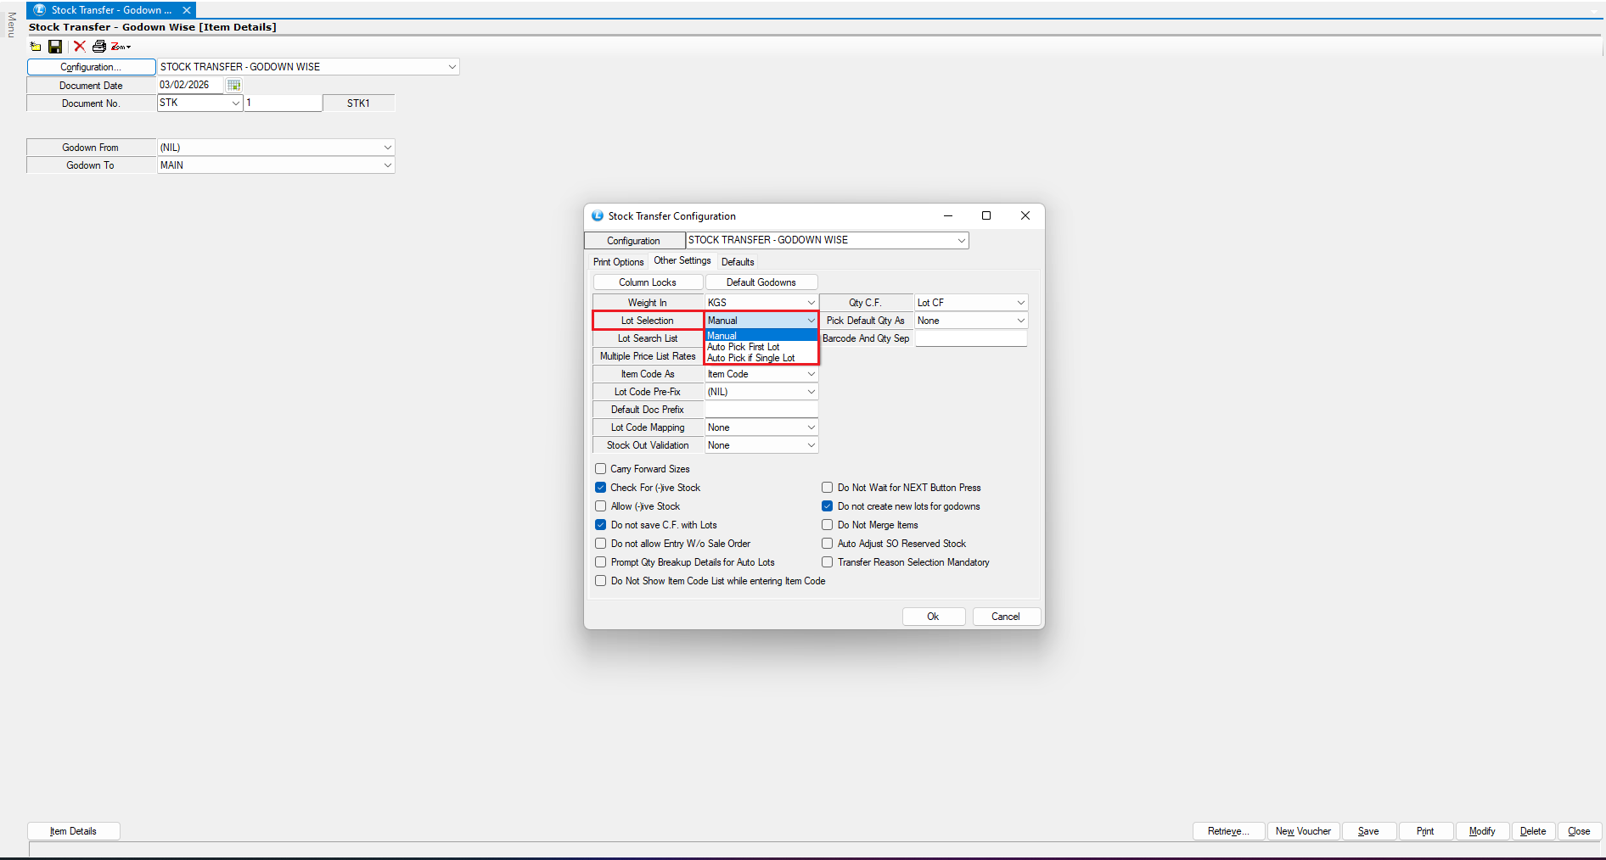
Task: Click the red X delete icon
Action: click(x=79, y=47)
